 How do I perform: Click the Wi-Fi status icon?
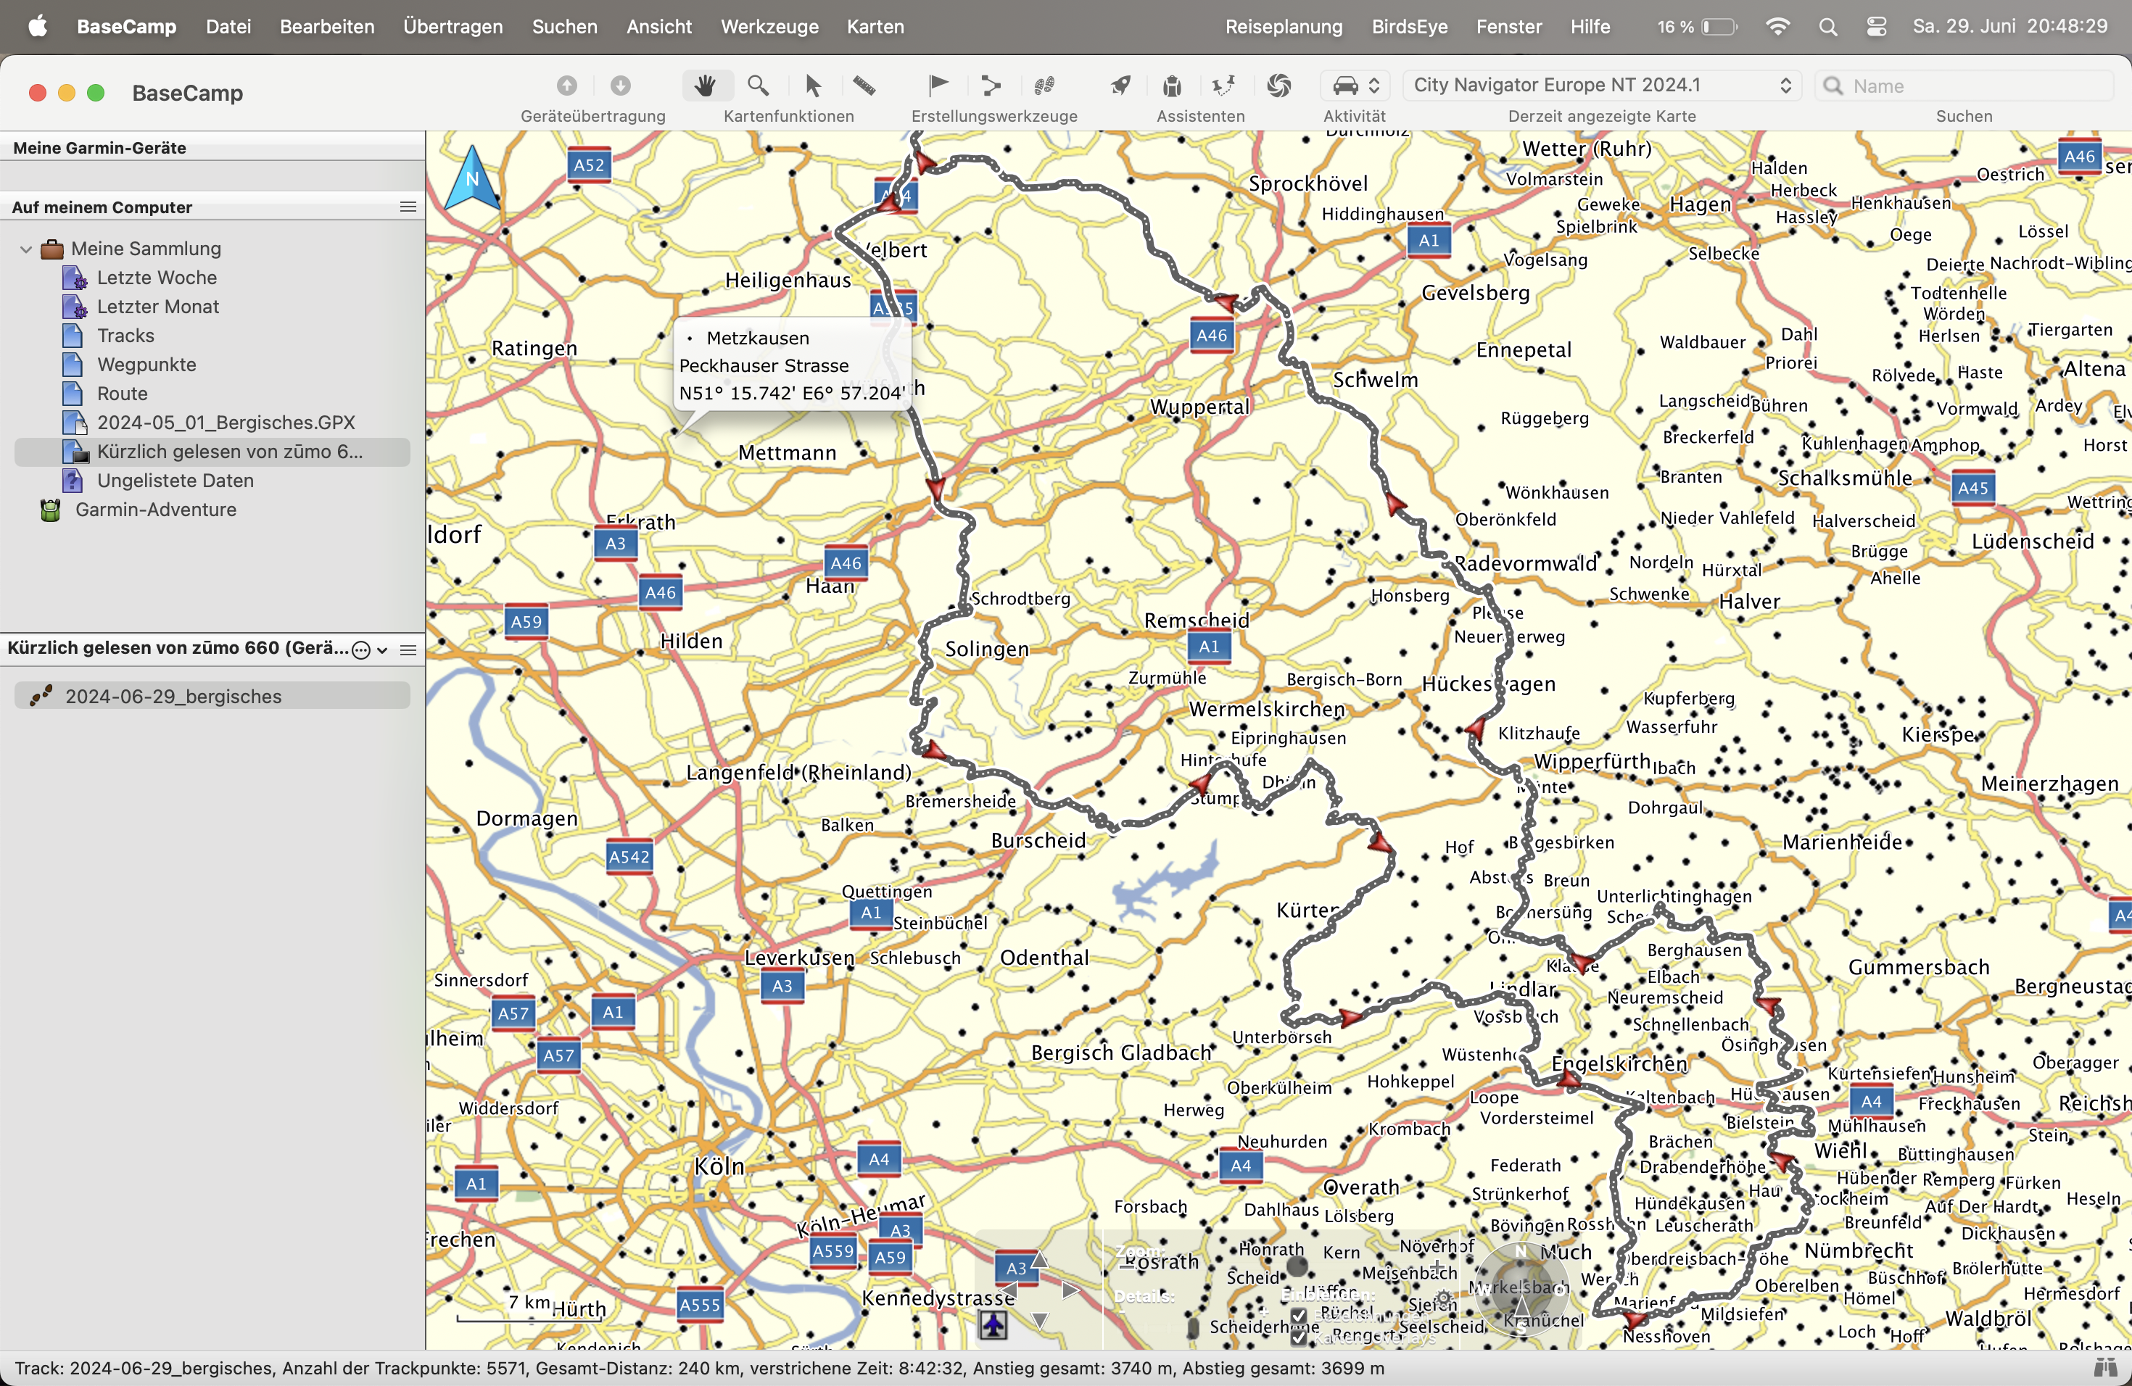coord(1778,27)
